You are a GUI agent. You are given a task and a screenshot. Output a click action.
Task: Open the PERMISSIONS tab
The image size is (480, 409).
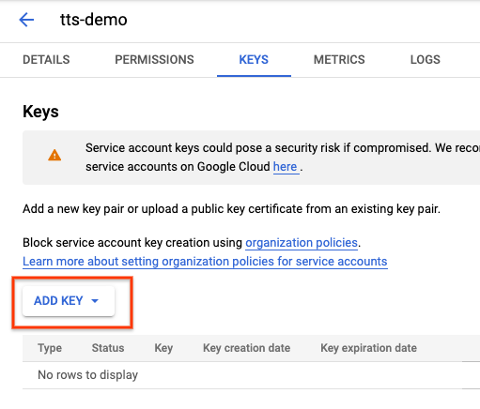click(x=154, y=60)
